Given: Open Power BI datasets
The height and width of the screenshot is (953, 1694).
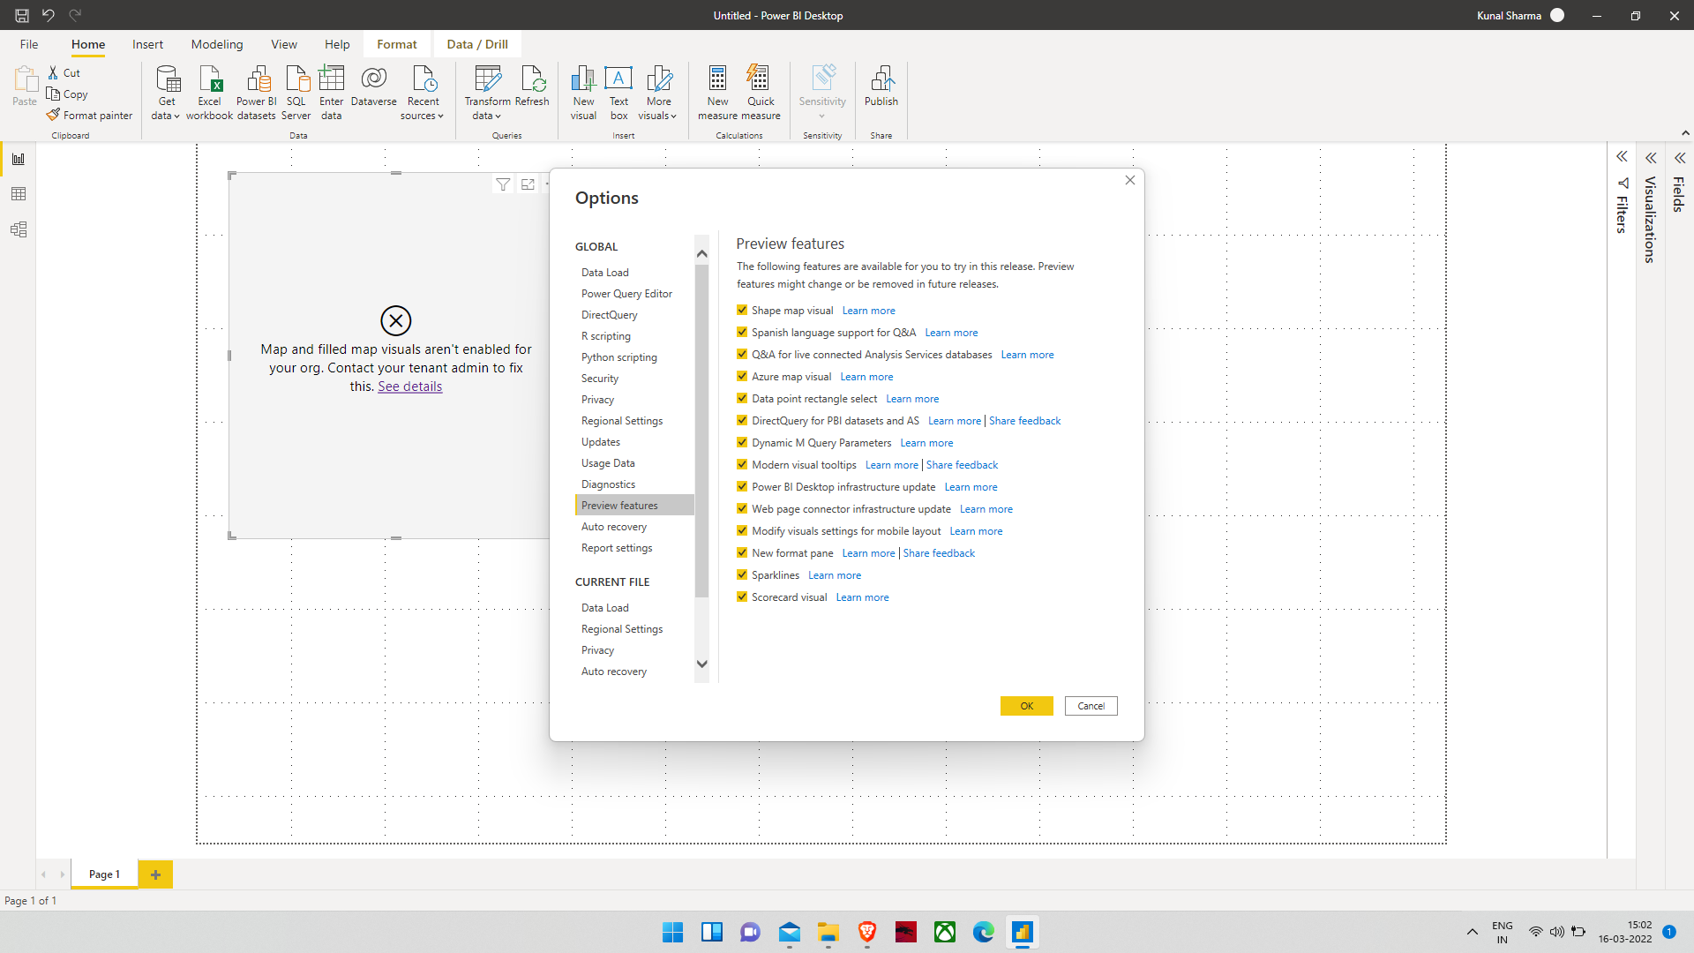Looking at the screenshot, I should 257,93.
